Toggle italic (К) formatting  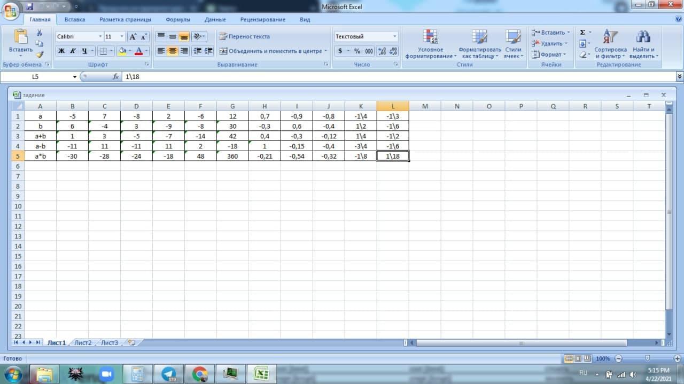(72, 51)
